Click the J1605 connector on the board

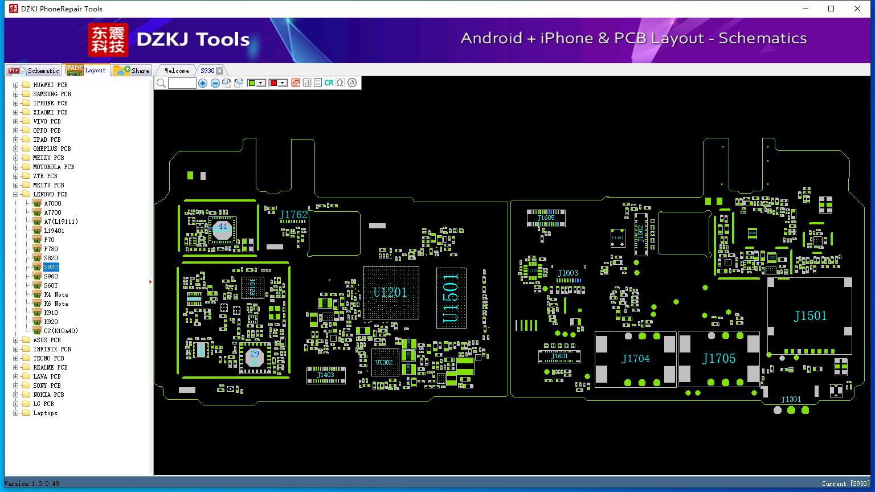[546, 218]
